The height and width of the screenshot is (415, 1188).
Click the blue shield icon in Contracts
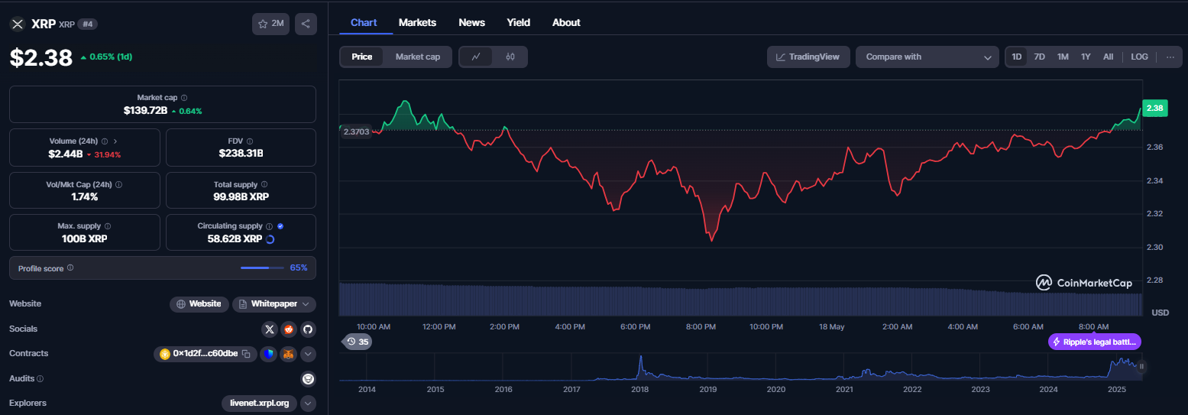268,354
